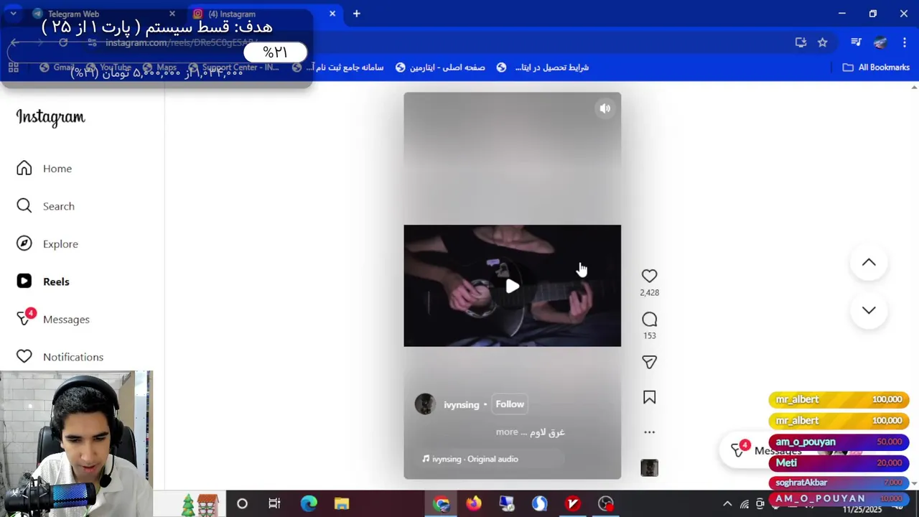Screen dimensions: 919x517
Task: Open the 'شرایط تحصیل در ایتا' bookmark
Action: (544, 67)
